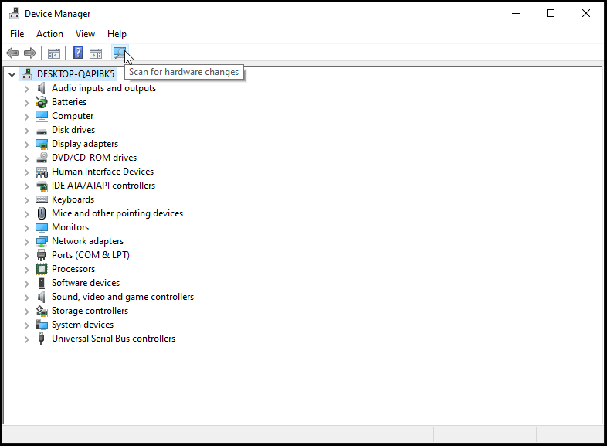The width and height of the screenshot is (607, 446).
Task: Select Mice and other pointing devices label
Action: tap(117, 213)
